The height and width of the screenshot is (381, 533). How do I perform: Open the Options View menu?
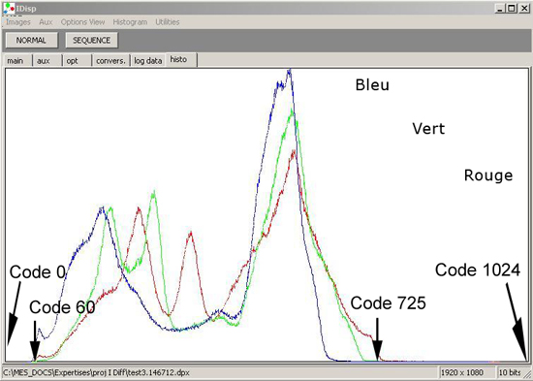[x=82, y=22]
